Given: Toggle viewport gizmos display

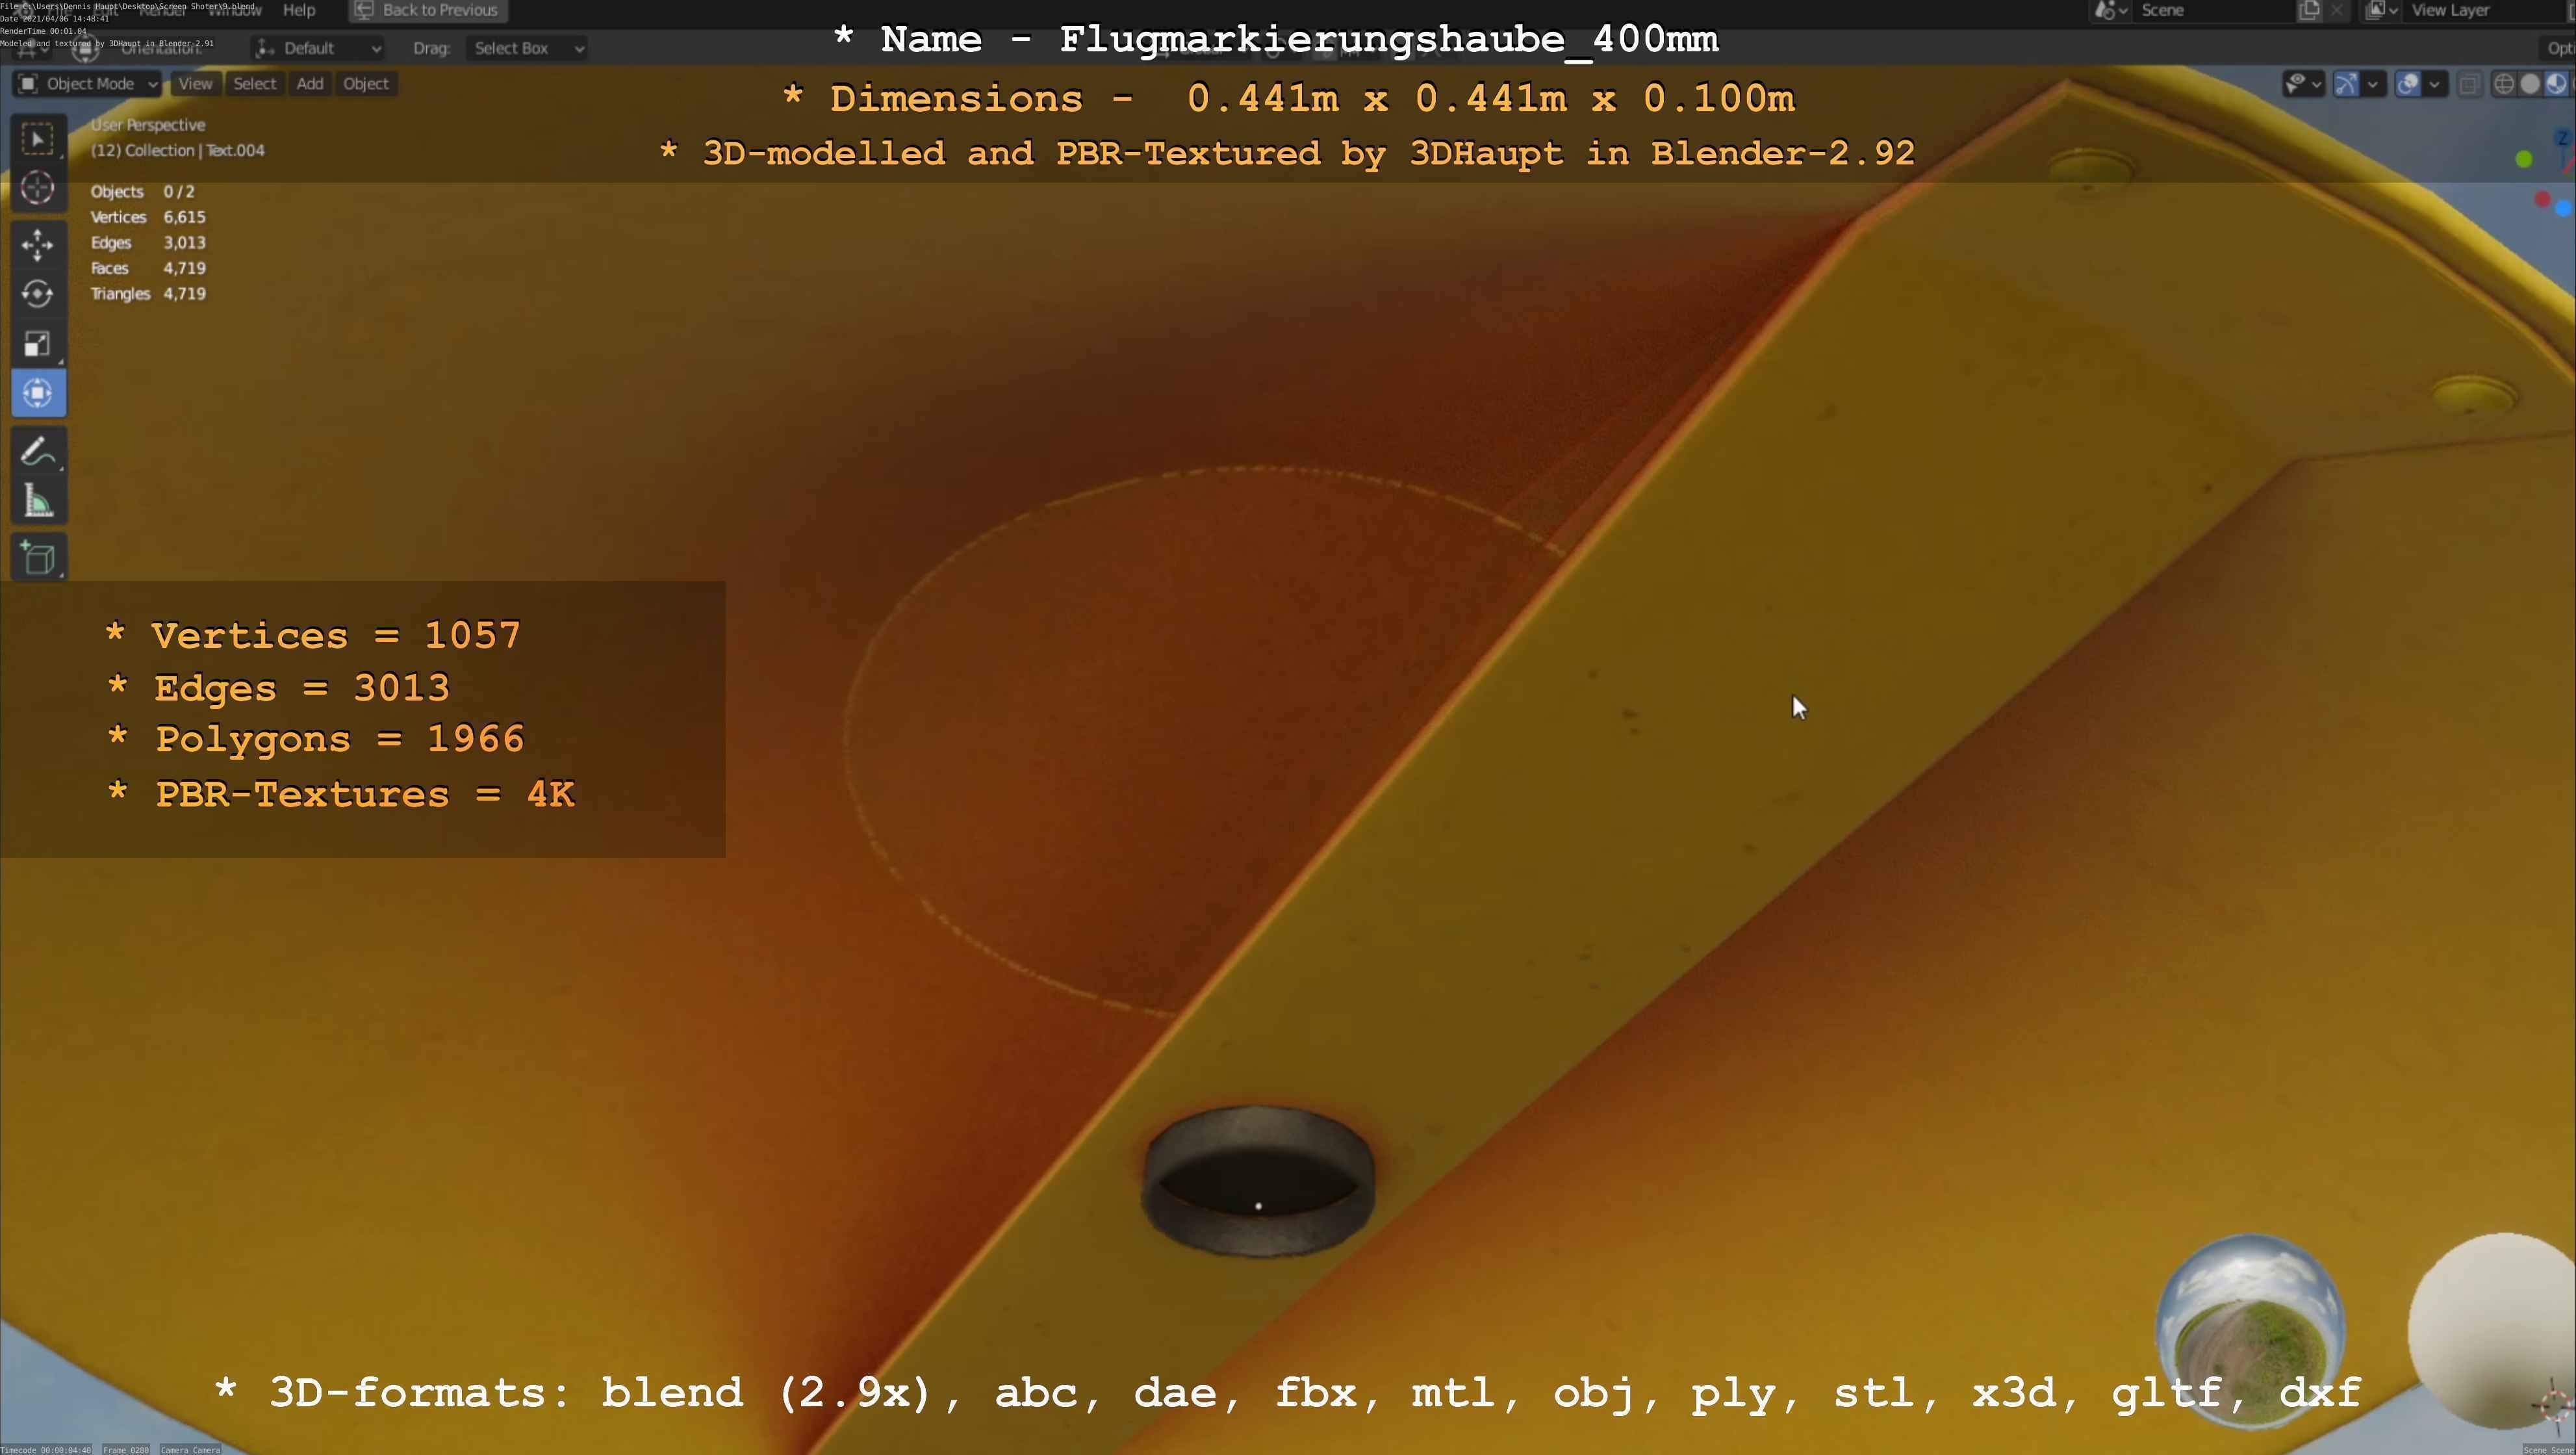Looking at the screenshot, I should (x=2346, y=84).
